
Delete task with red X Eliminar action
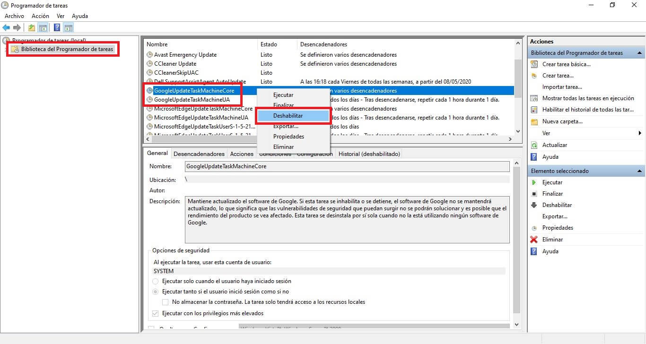pos(553,240)
